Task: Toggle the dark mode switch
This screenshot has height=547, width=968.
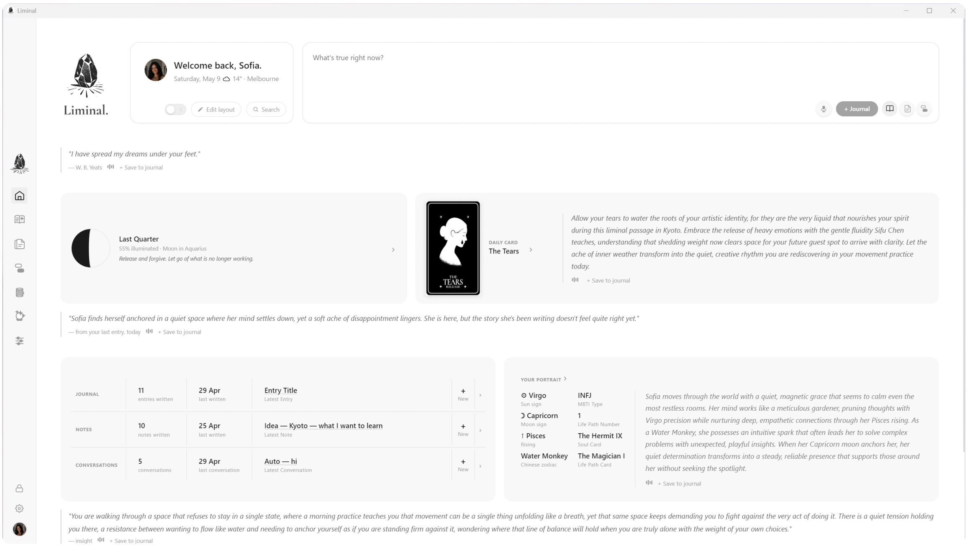Action: [x=175, y=110]
